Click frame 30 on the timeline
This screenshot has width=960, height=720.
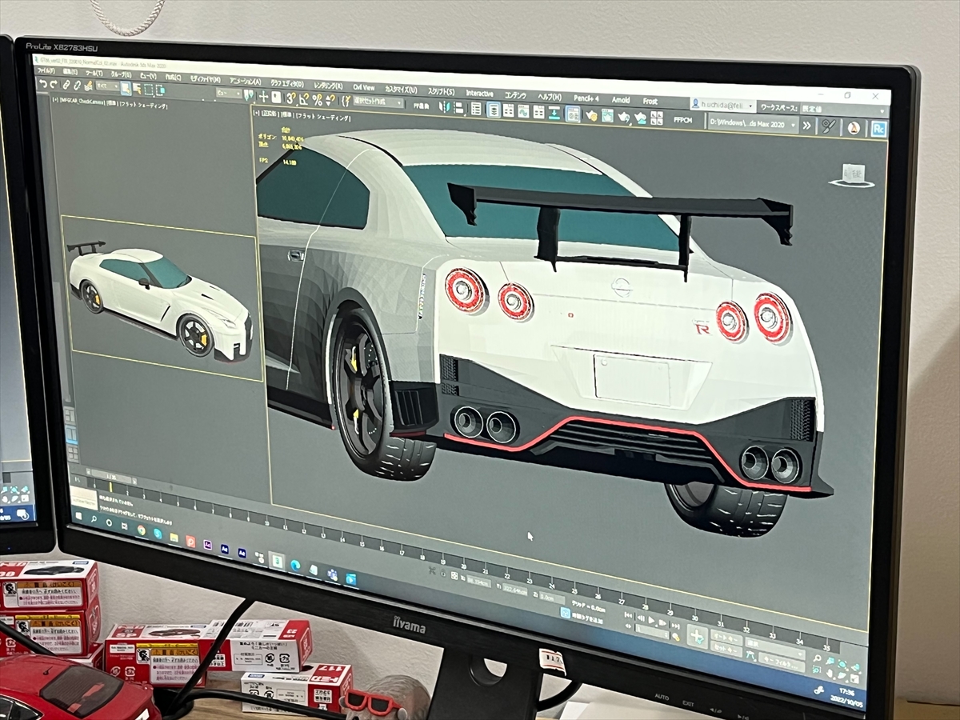point(695,618)
